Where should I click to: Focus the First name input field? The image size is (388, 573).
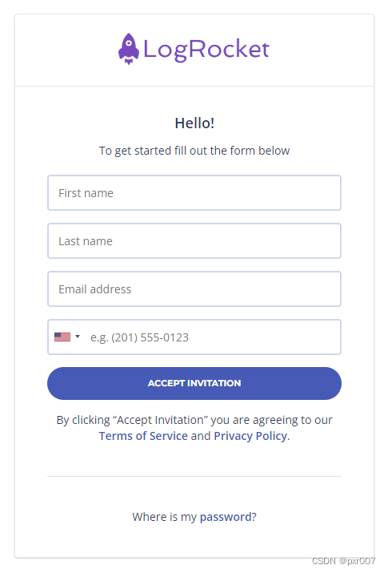tap(194, 193)
